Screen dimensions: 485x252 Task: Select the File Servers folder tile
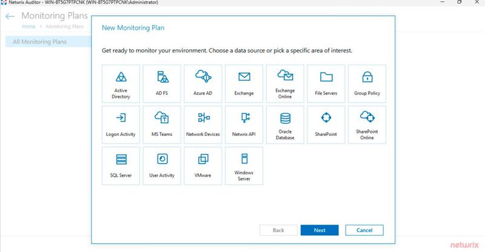tap(326, 84)
